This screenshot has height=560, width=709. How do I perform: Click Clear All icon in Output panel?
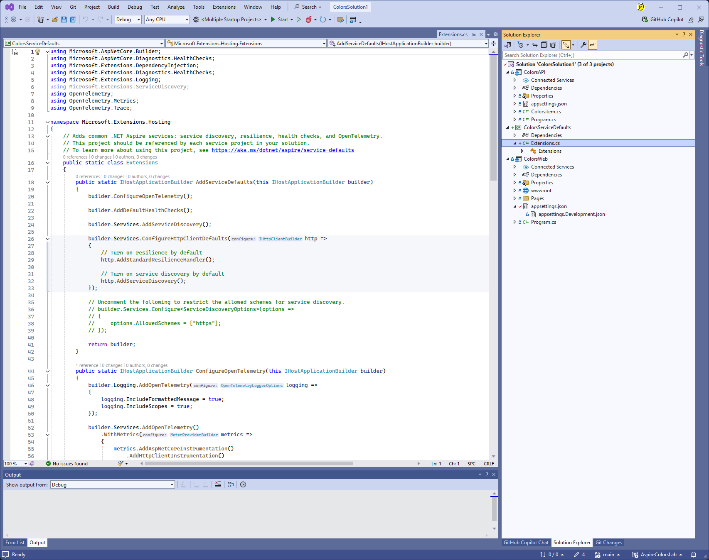click(x=218, y=484)
